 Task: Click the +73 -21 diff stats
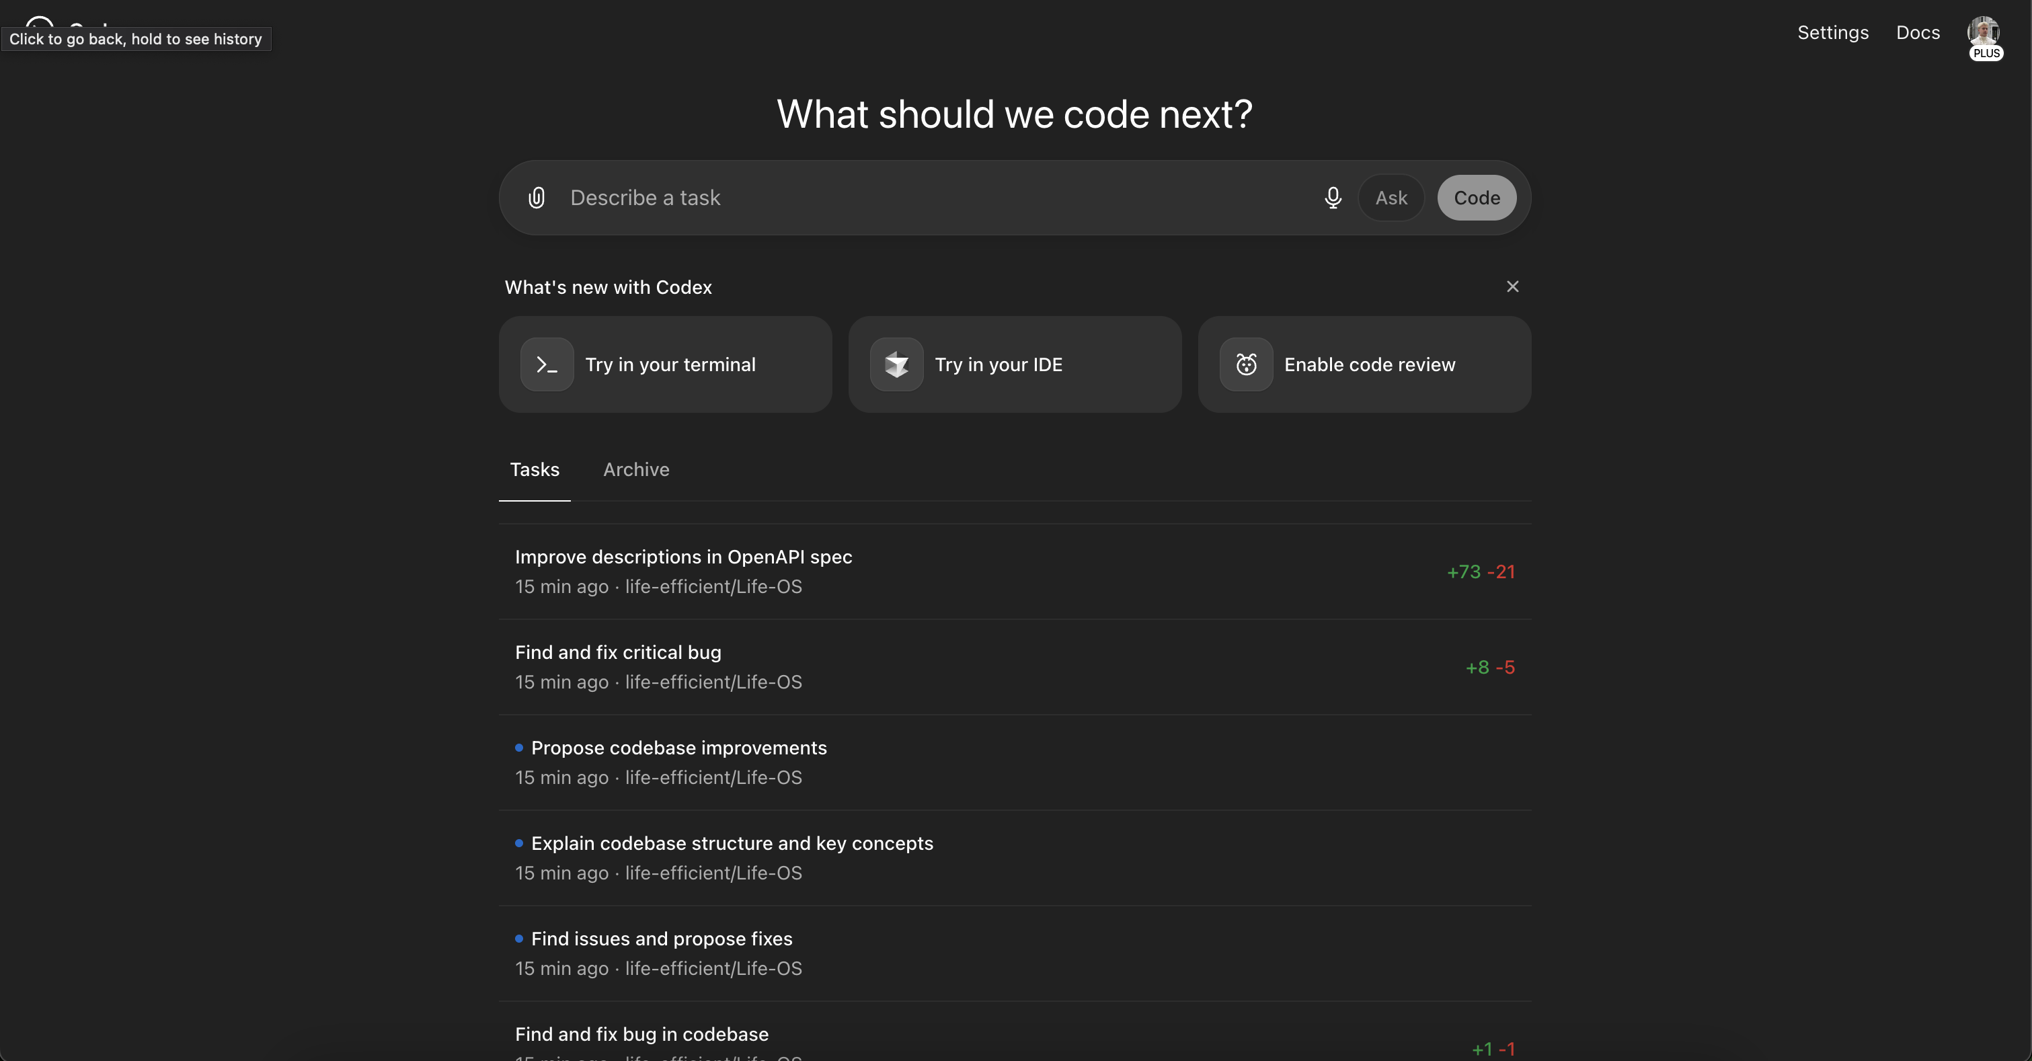(x=1481, y=572)
